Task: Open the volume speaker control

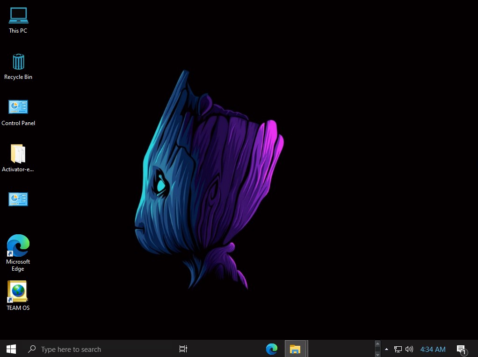Action: 409,349
